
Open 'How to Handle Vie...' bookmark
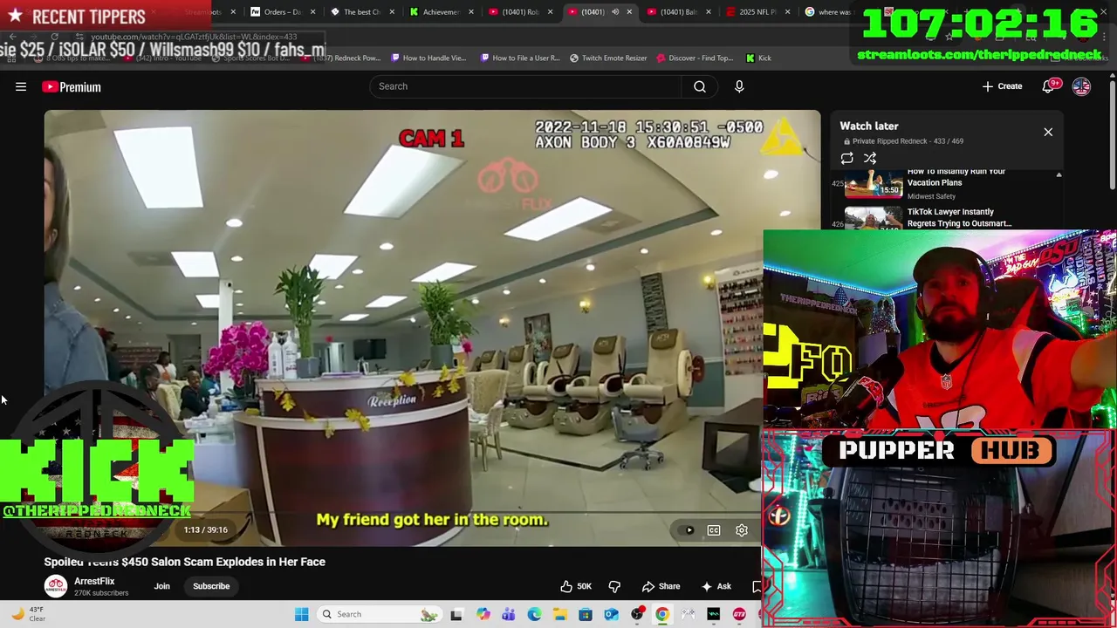point(428,58)
